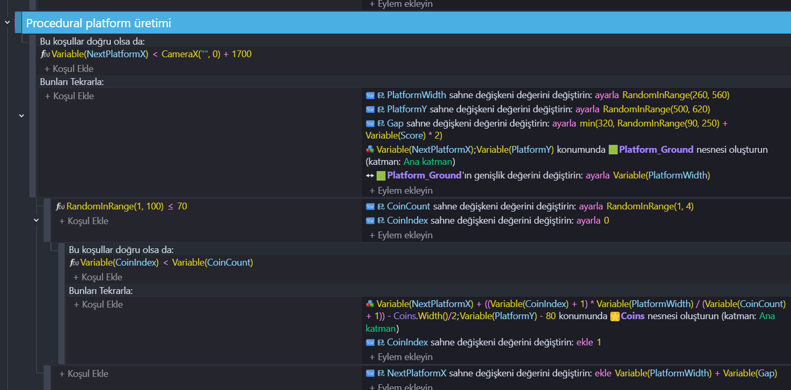Collapse the while-loop event chevron

click(x=22, y=115)
